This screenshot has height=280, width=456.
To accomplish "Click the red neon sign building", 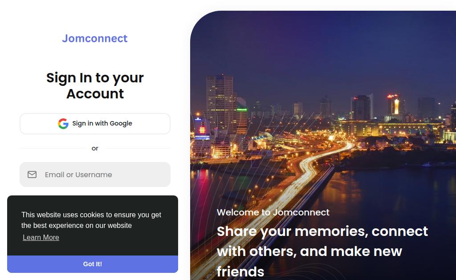I will pyautogui.click(x=202, y=129).
